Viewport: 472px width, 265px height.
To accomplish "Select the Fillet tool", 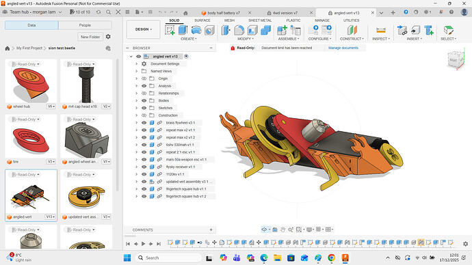I will click(x=239, y=30).
